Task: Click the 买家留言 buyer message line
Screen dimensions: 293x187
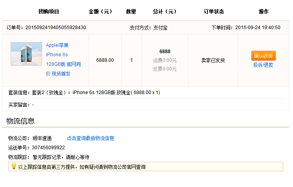Action: click(21, 105)
